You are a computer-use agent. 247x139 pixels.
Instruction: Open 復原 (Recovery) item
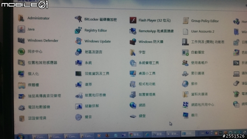[x=83, y=84]
